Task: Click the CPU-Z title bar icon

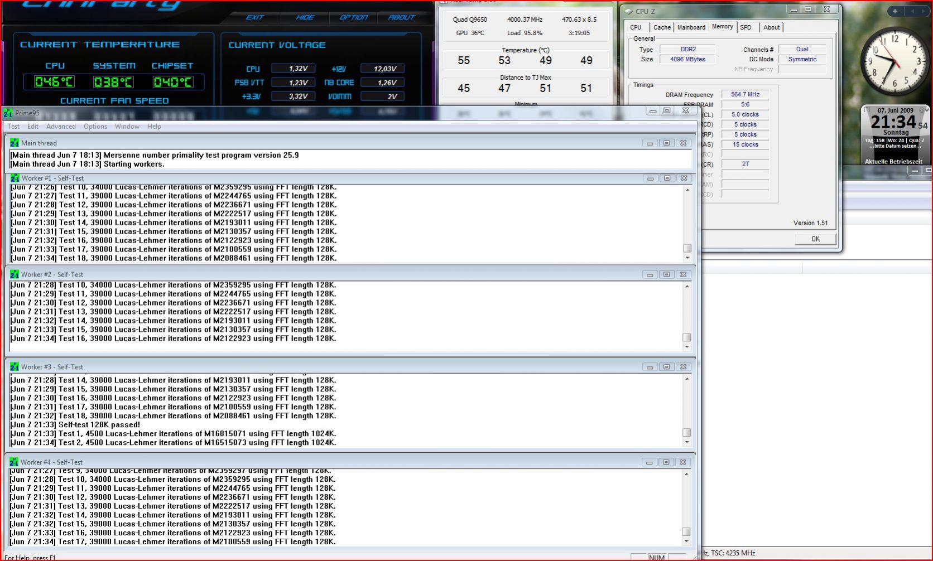Action: [629, 11]
